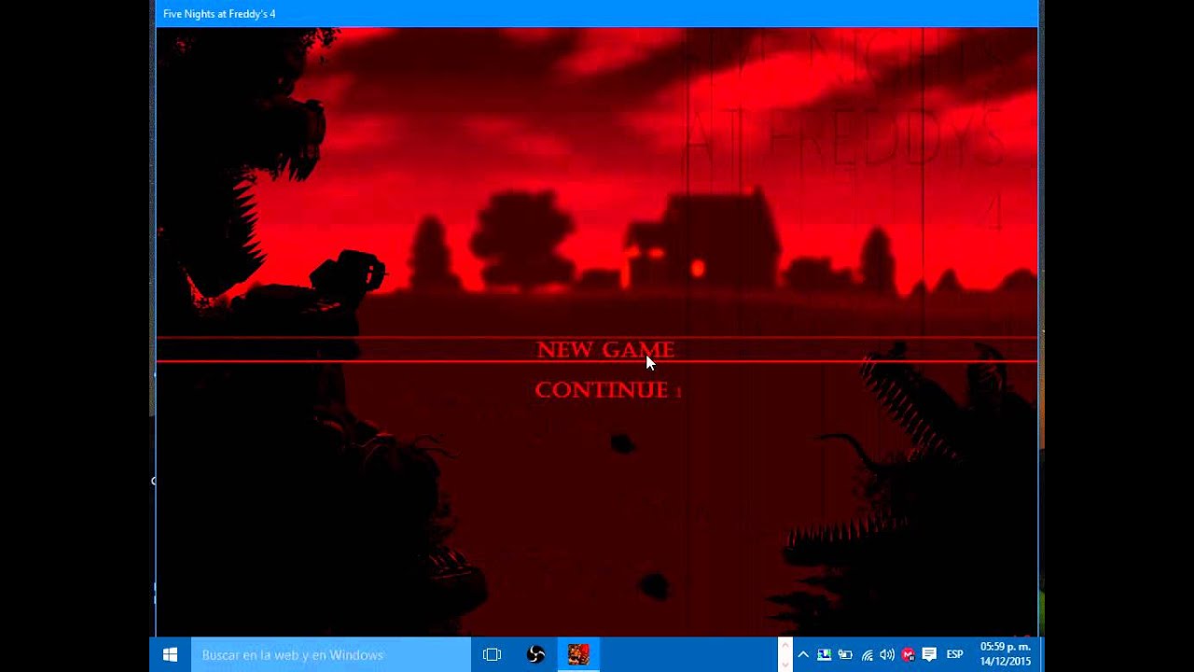The image size is (1194, 672).
Task: Open the graphics control tray icon
Action: coord(825,655)
